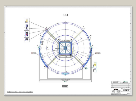
Task: Click detail marker letter I
Action: [x=88, y=56]
